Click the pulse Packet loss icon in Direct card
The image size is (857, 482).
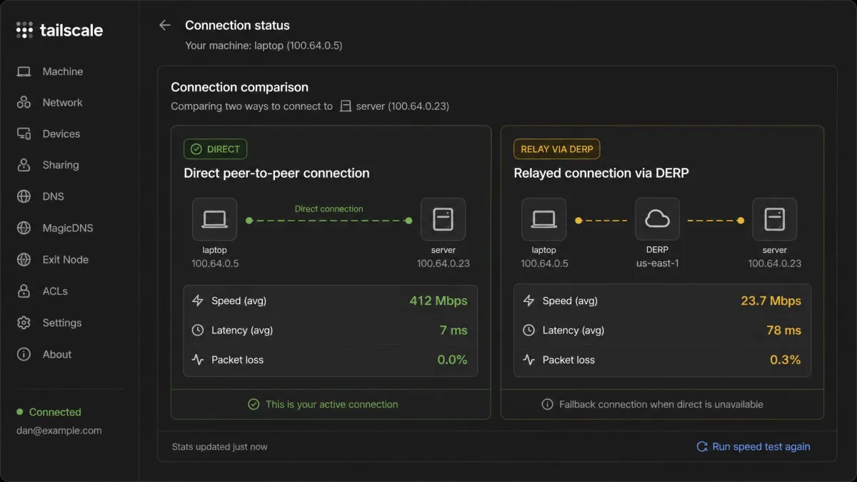point(198,360)
